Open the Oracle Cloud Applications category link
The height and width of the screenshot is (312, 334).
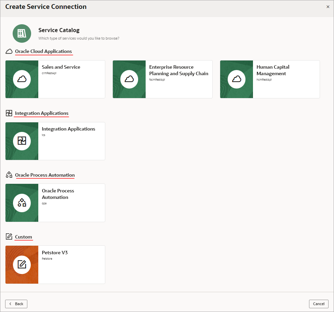coord(43,51)
